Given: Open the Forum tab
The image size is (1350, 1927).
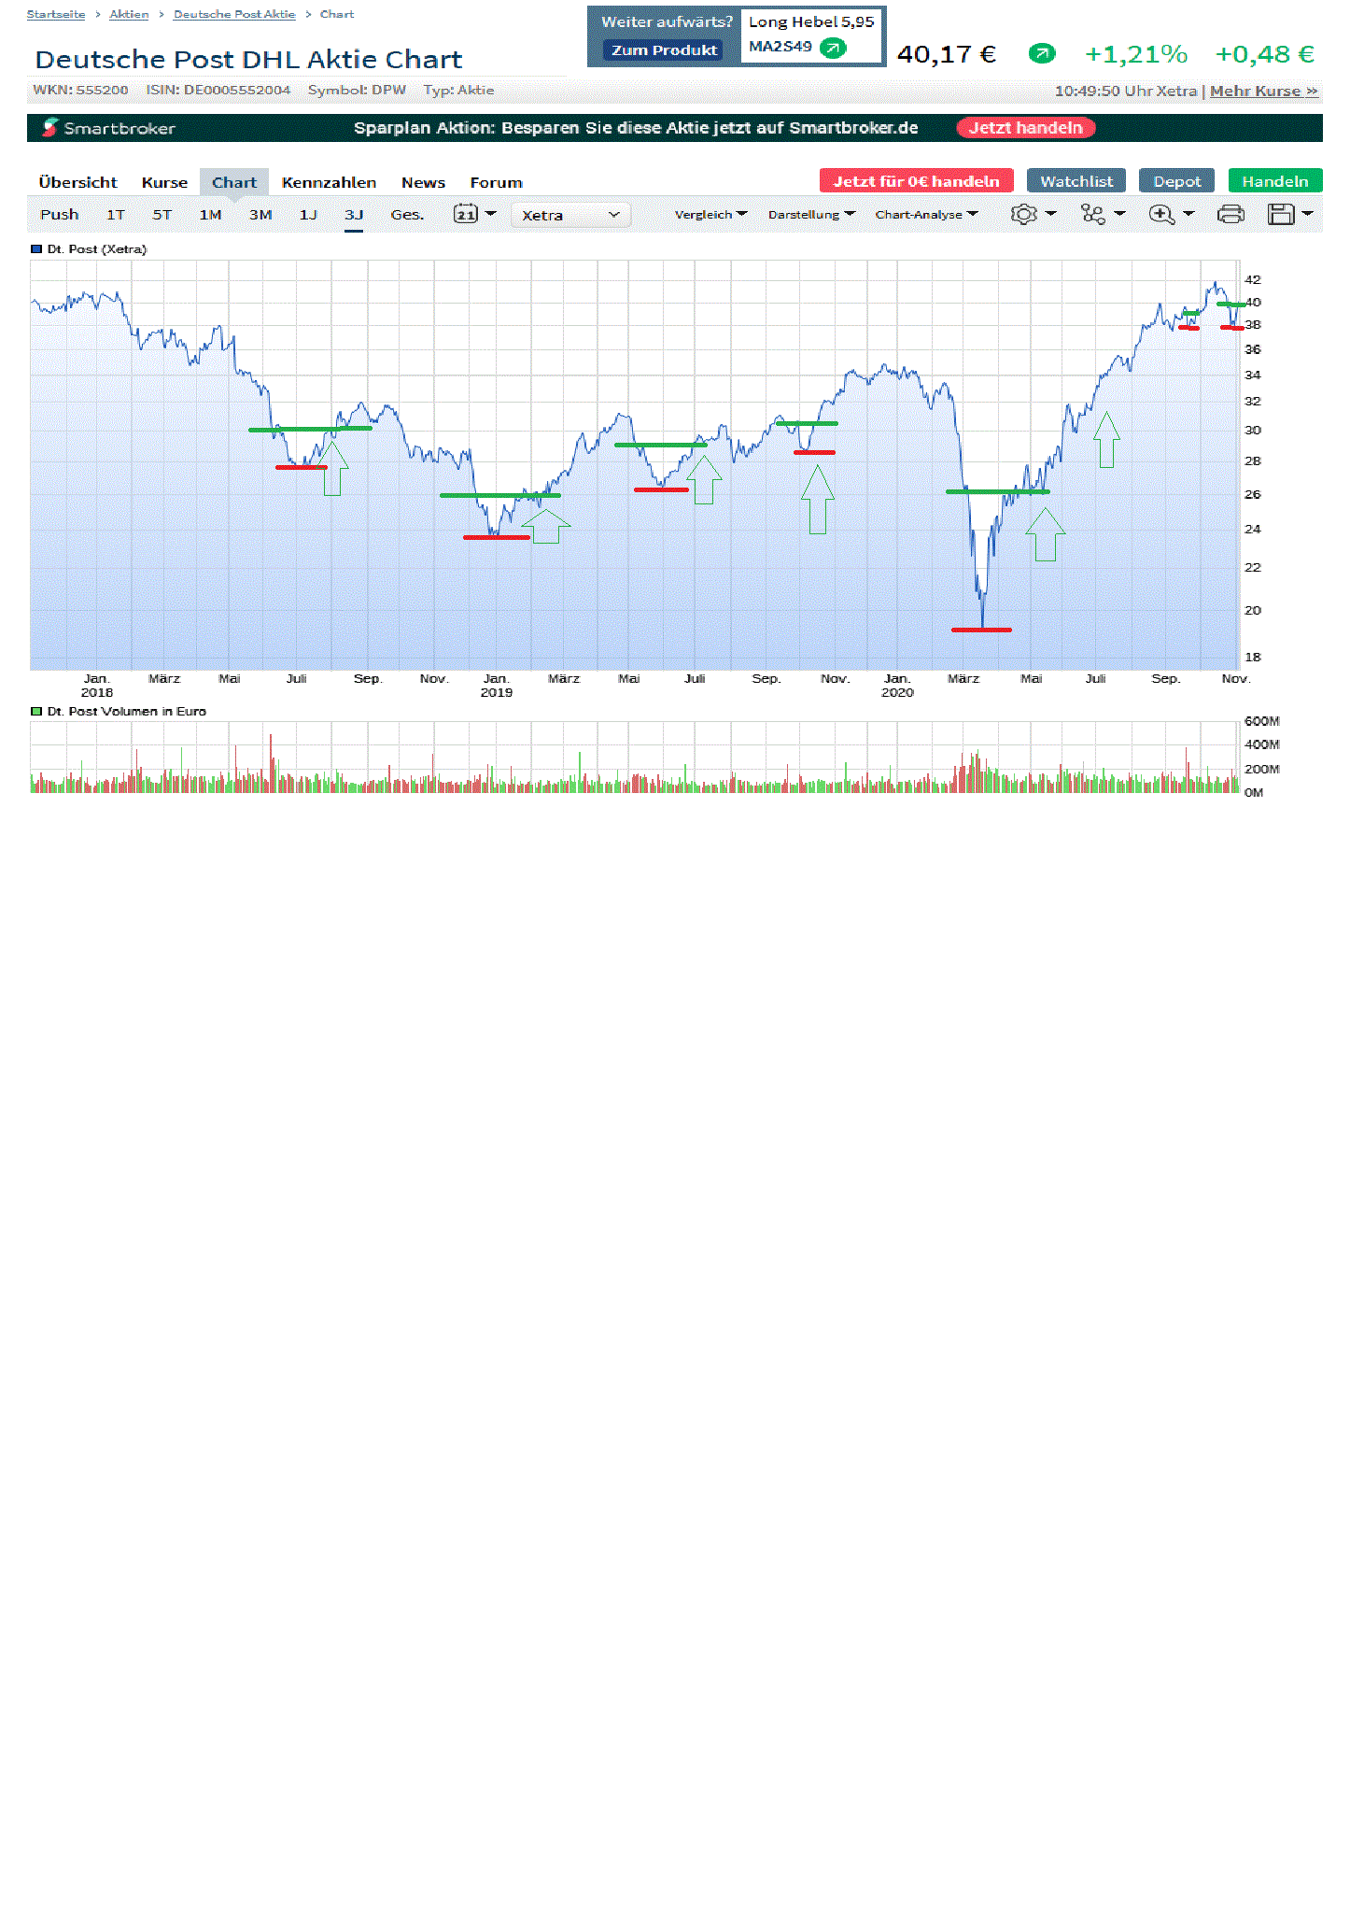Looking at the screenshot, I should [496, 182].
